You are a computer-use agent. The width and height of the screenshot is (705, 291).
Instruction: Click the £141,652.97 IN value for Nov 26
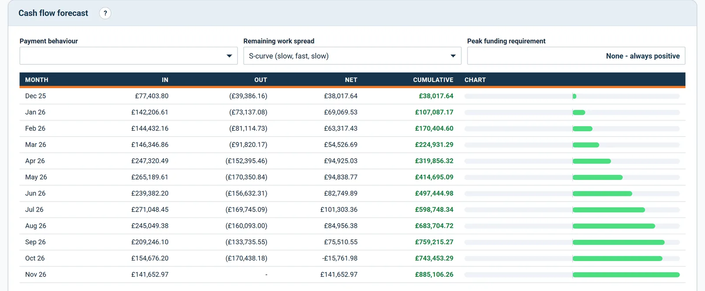click(150, 275)
